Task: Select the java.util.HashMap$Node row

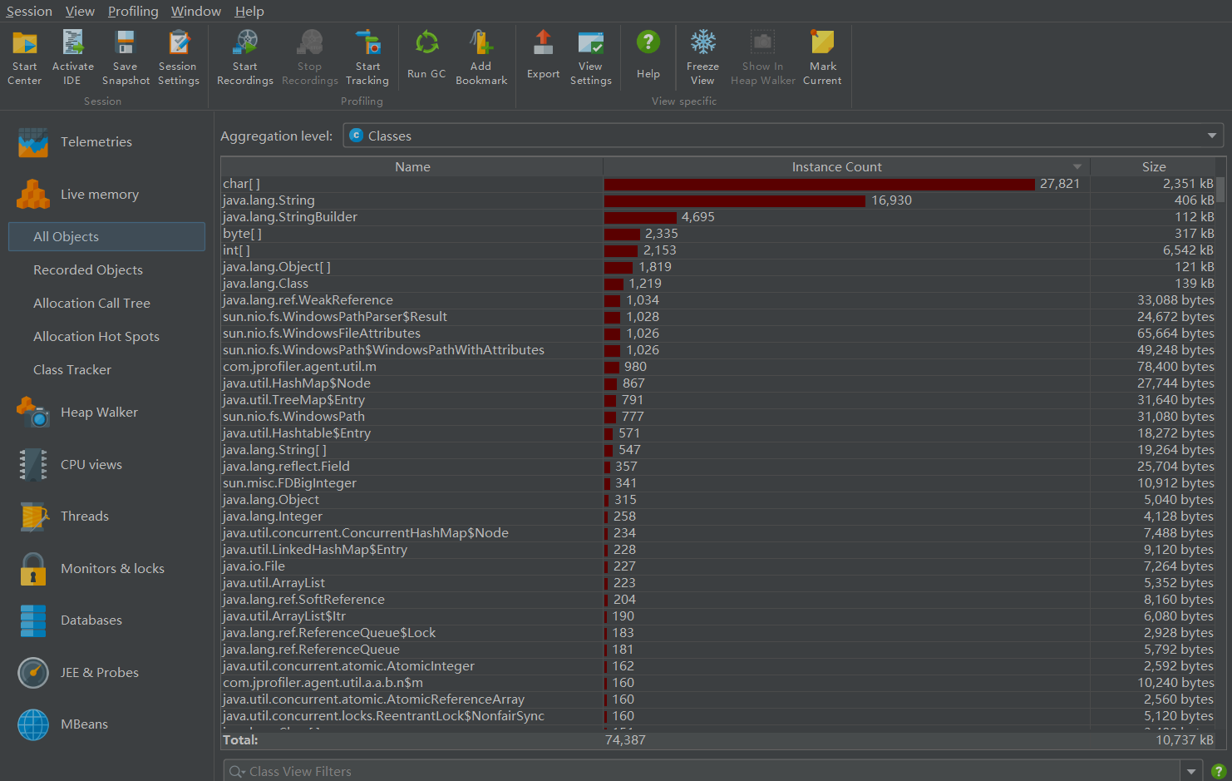Action: pyautogui.click(x=718, y=383)
